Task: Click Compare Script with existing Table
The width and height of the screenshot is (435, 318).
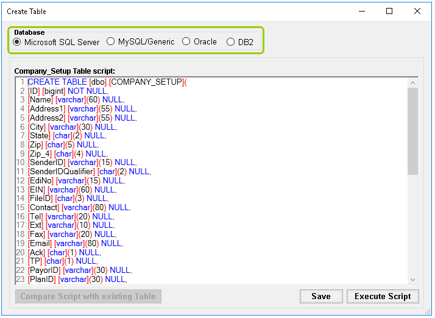Action: click(88, 296)
